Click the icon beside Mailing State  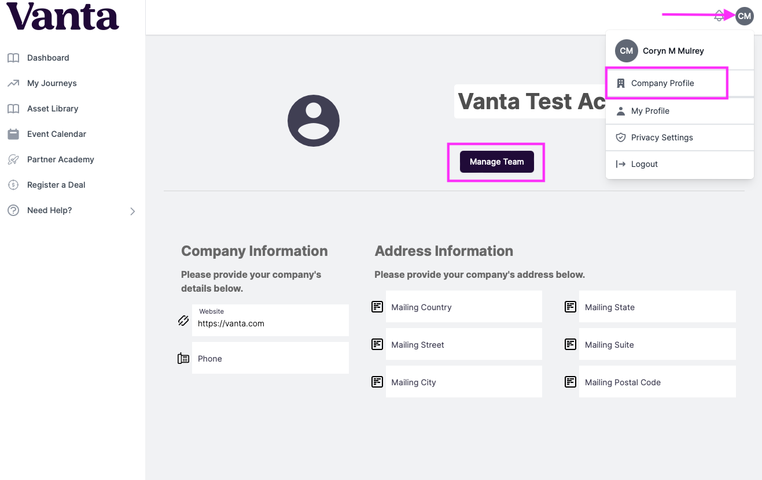pyautogui.click(x=570, y=307)
